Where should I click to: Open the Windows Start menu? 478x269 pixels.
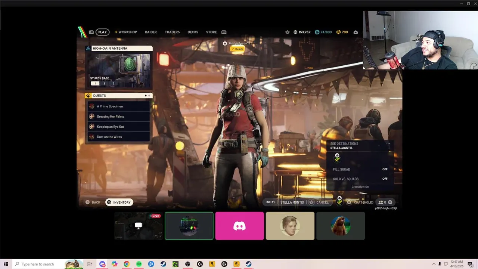coord(6,264)
